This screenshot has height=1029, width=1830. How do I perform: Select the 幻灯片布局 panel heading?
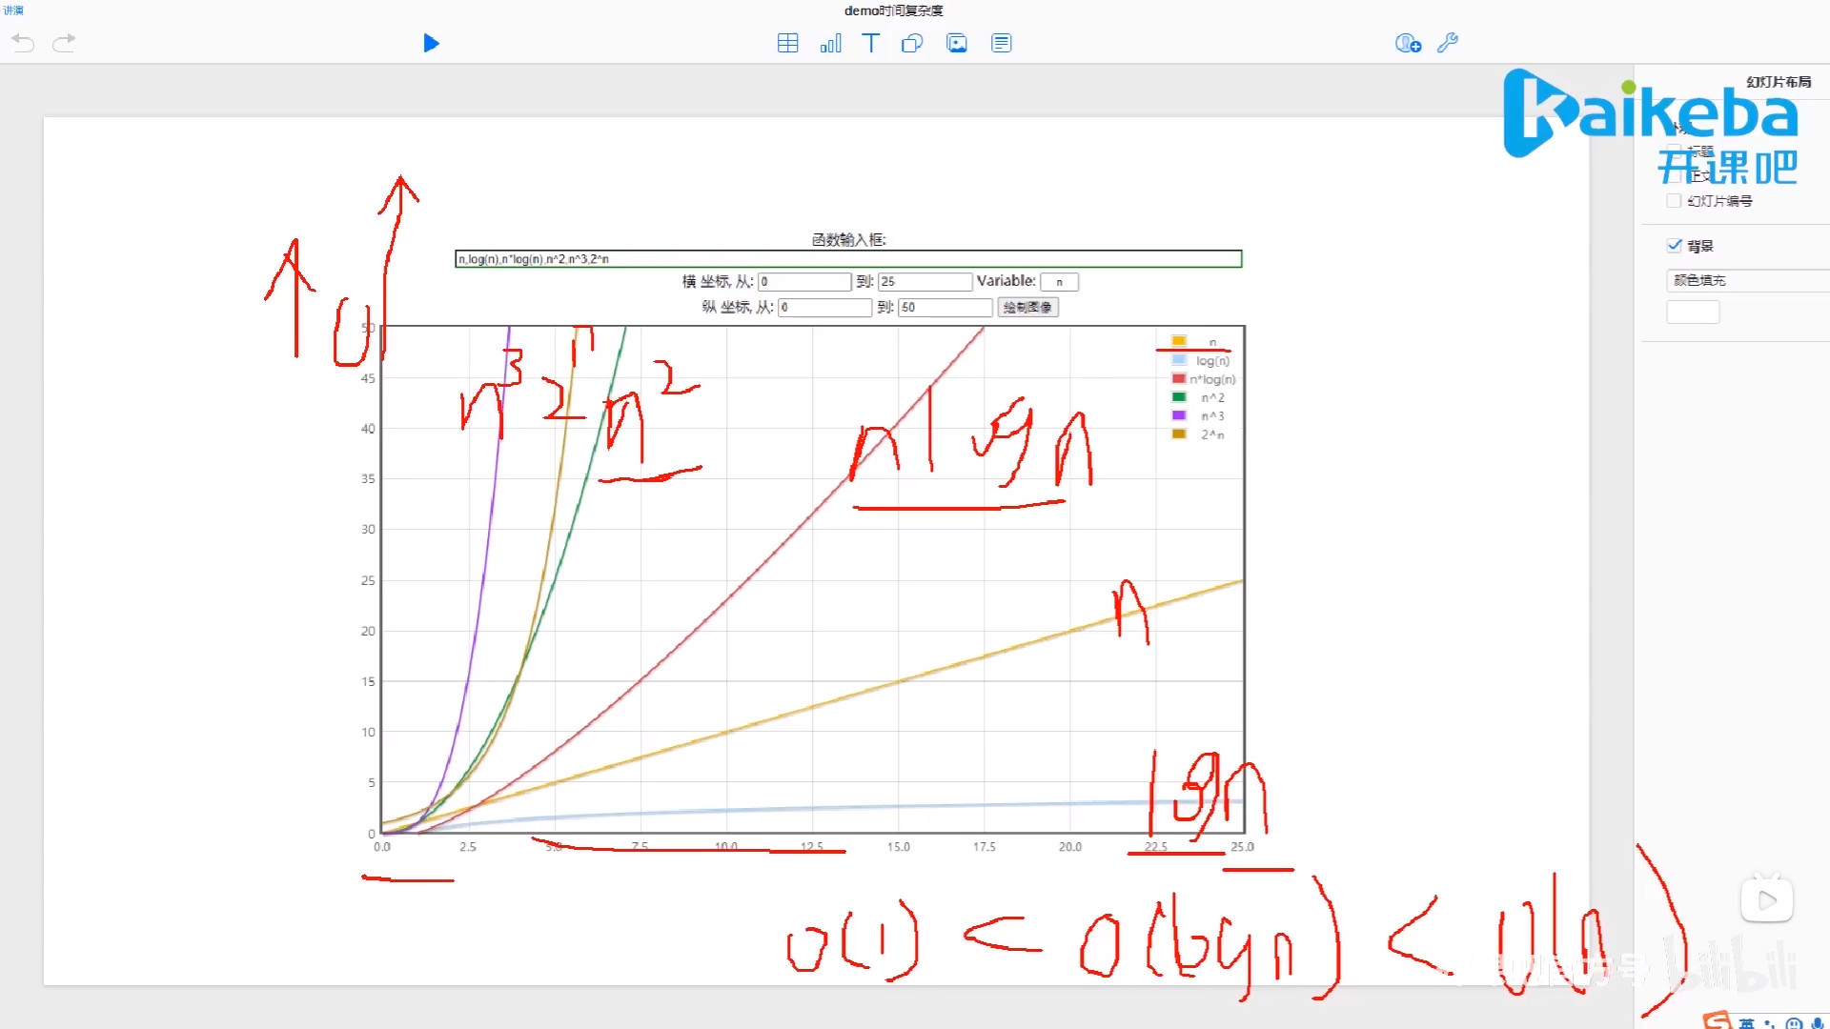1778,82
